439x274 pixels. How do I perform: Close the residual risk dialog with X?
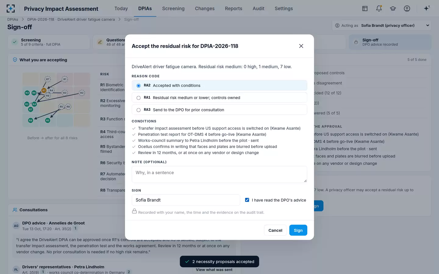pyautogui.click(x=301, y=46)
